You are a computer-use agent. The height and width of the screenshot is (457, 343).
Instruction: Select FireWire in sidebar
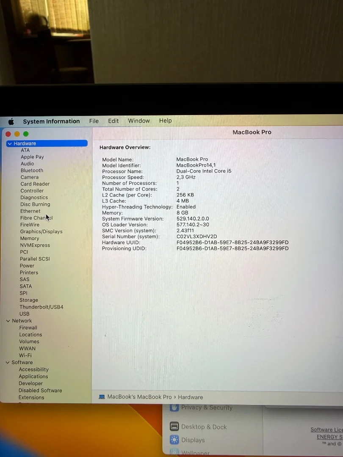(x=30, y=225)
